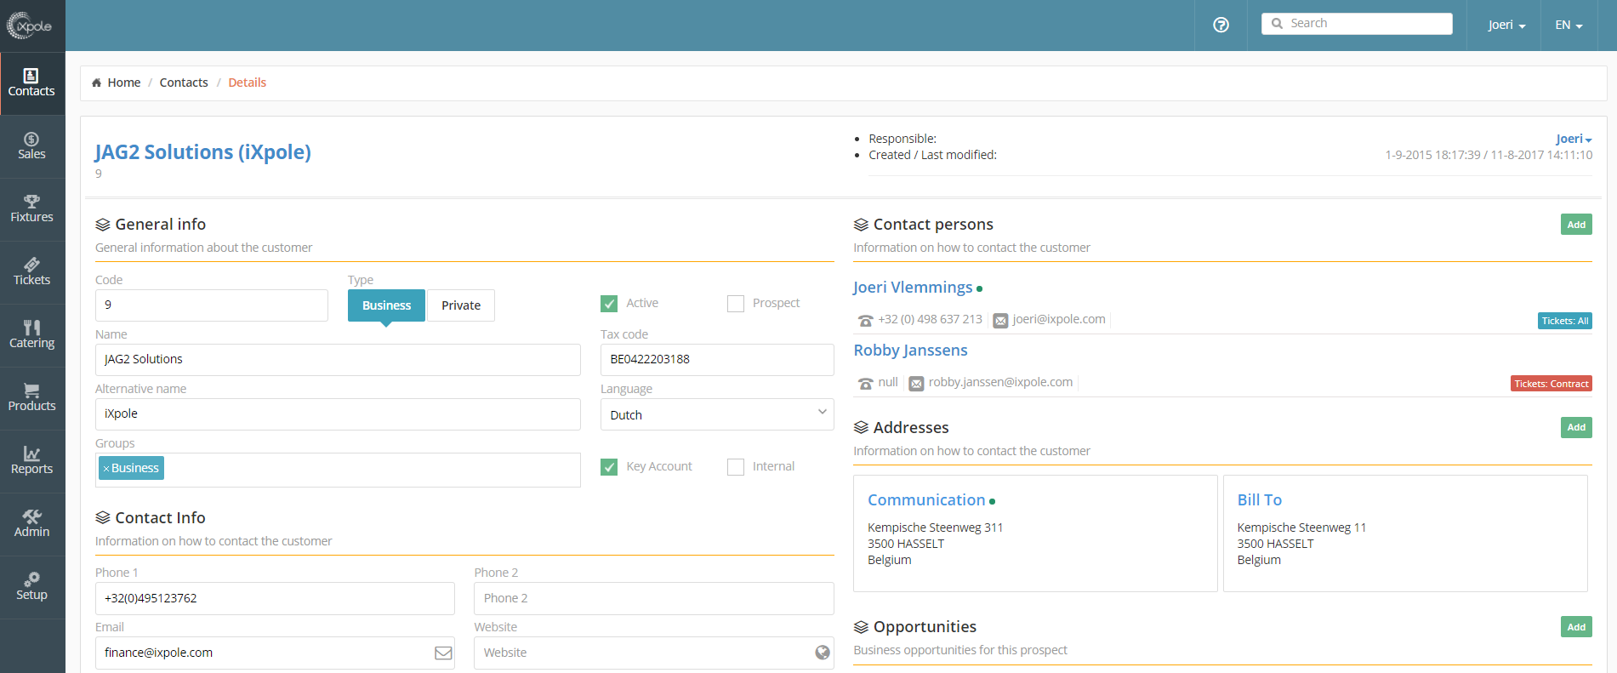Viewport: 1617px width, 673px height.
Task: Click phone icon beside +32 (0) 498 637 213
Action: 866,321
